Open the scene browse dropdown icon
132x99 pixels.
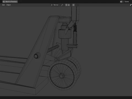(x=122, y=2)
